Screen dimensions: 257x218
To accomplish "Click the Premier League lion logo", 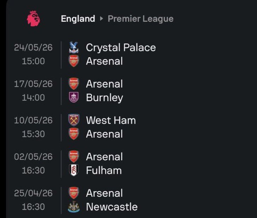I will click(34, 18).
